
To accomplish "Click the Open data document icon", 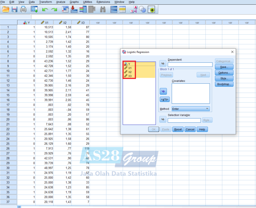I will [x=6, y=10].
